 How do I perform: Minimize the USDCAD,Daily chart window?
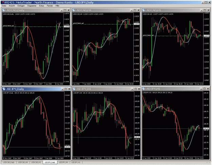coord(62,10)
